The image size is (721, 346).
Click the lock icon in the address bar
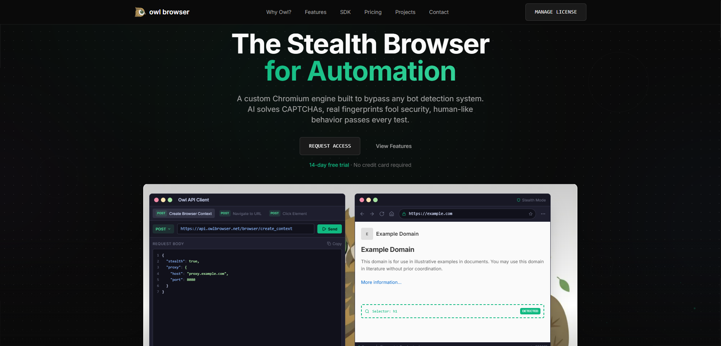(x=404, y=213)
